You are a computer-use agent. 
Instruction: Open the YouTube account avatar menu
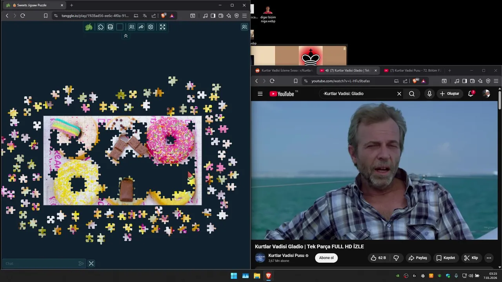coord(486,94)
